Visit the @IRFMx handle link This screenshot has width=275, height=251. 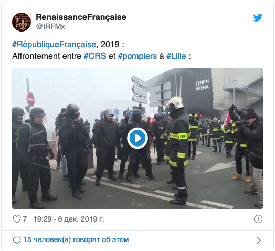click(x=50, y=26)
